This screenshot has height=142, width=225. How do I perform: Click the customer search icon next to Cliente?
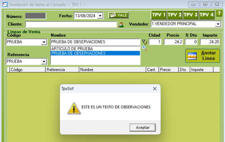(x=121, y=24)
